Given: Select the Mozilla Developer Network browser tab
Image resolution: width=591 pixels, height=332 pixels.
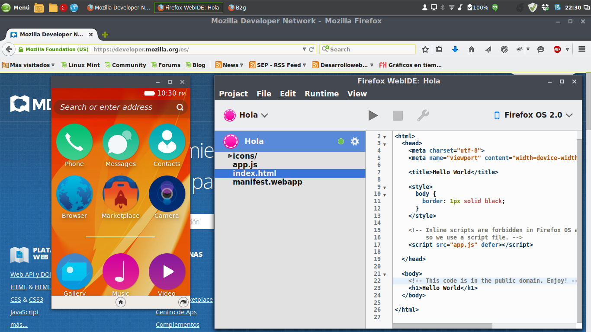Looking at the screenshot, I should pos(51,35).
